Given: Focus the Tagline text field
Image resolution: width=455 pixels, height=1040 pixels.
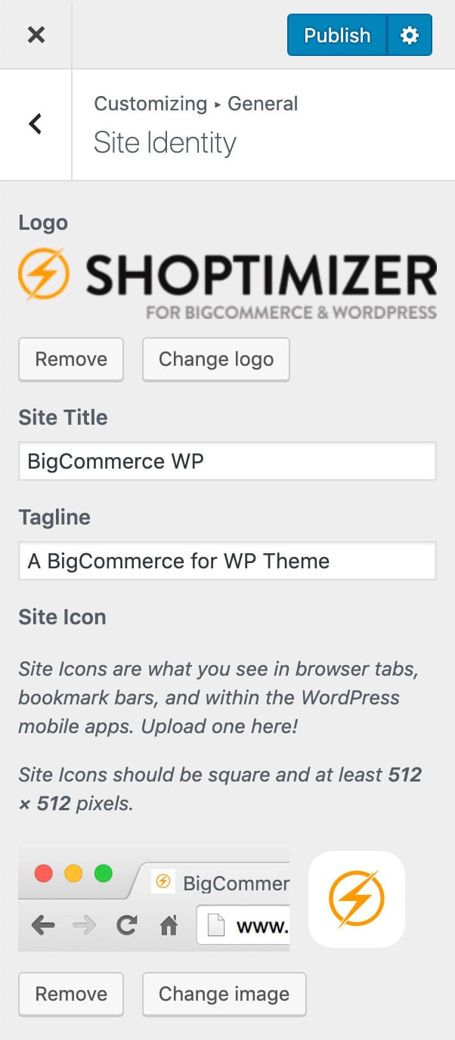Looking at the screenshot, I should click(x=227, y=561).
